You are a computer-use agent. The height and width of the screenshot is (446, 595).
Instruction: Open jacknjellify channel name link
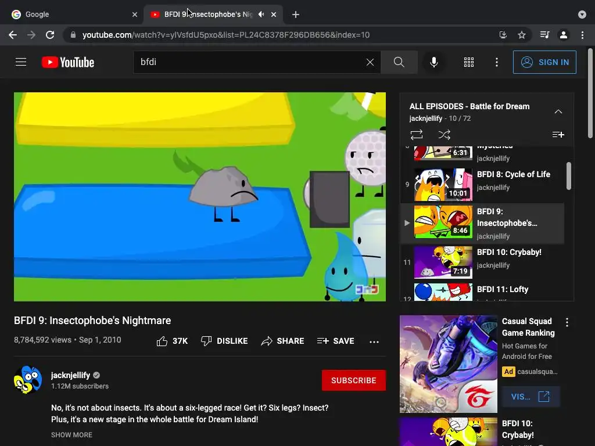[x=70, y=375]
